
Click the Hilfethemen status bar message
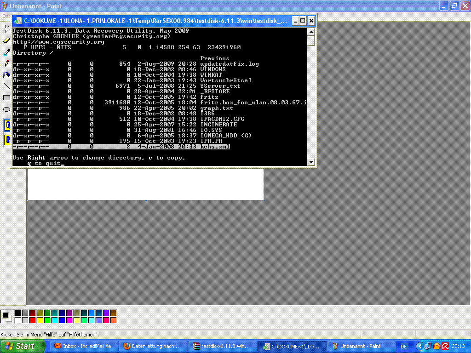50,335
